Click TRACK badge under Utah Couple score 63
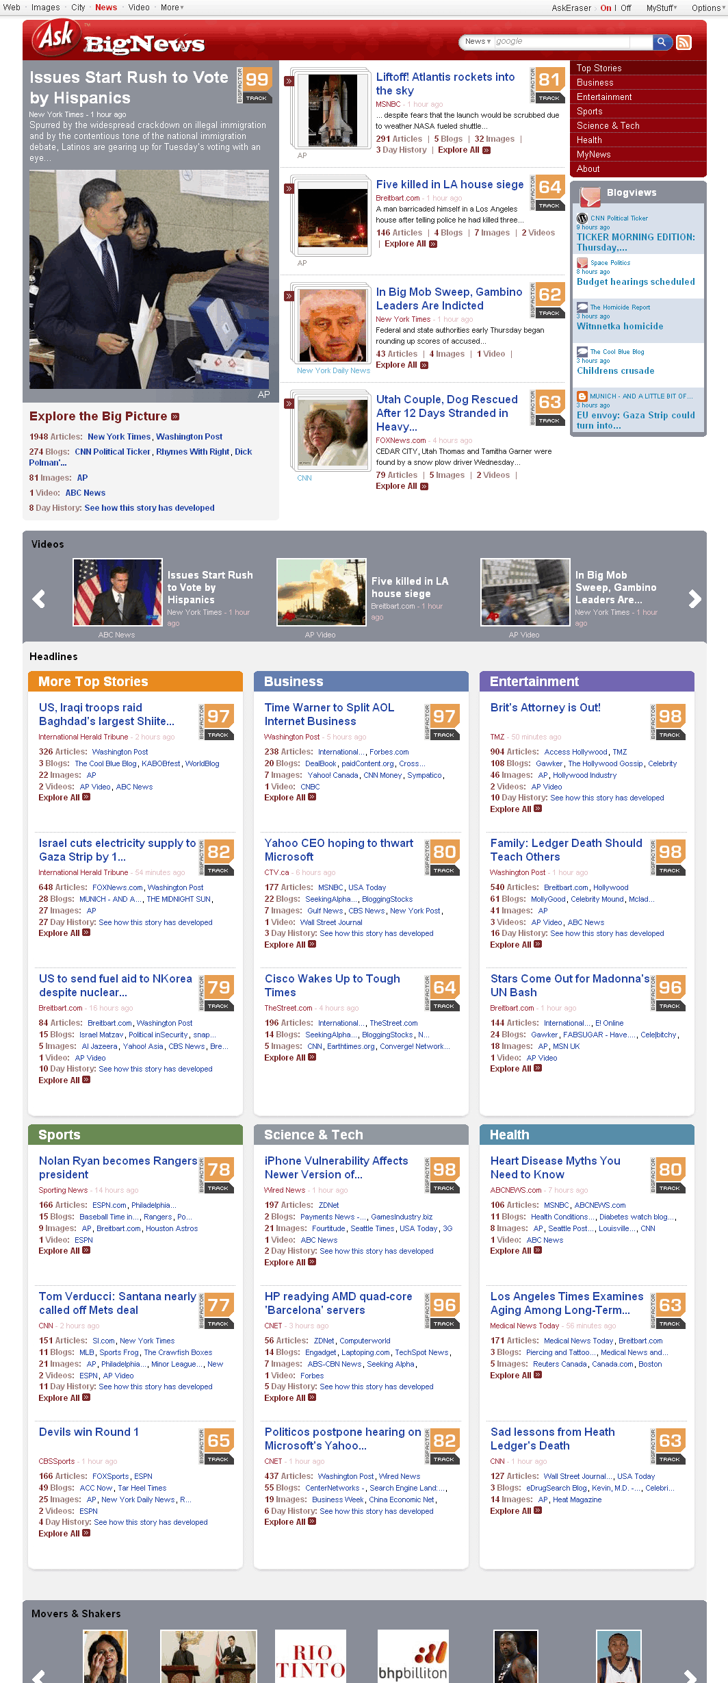The image size is (728, 1683). (x=549, y=420)
